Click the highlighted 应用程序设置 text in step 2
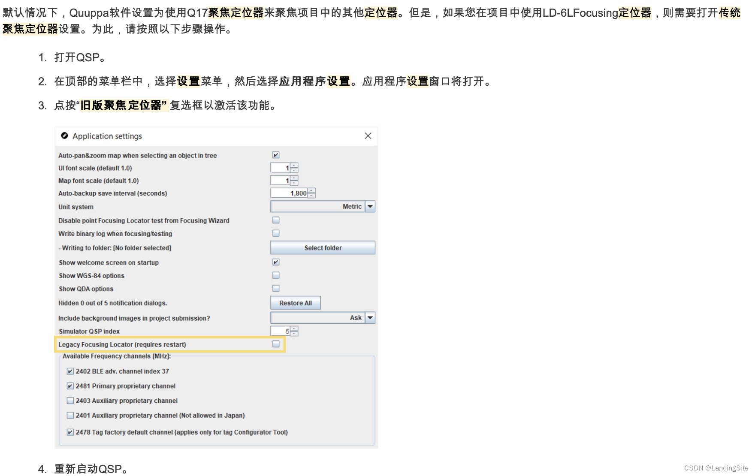The image size is (755, 476). click(x=314, y=81)
